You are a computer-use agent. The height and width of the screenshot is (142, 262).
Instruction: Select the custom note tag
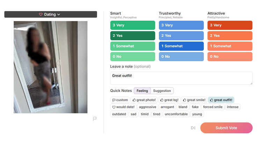point(120,100)
